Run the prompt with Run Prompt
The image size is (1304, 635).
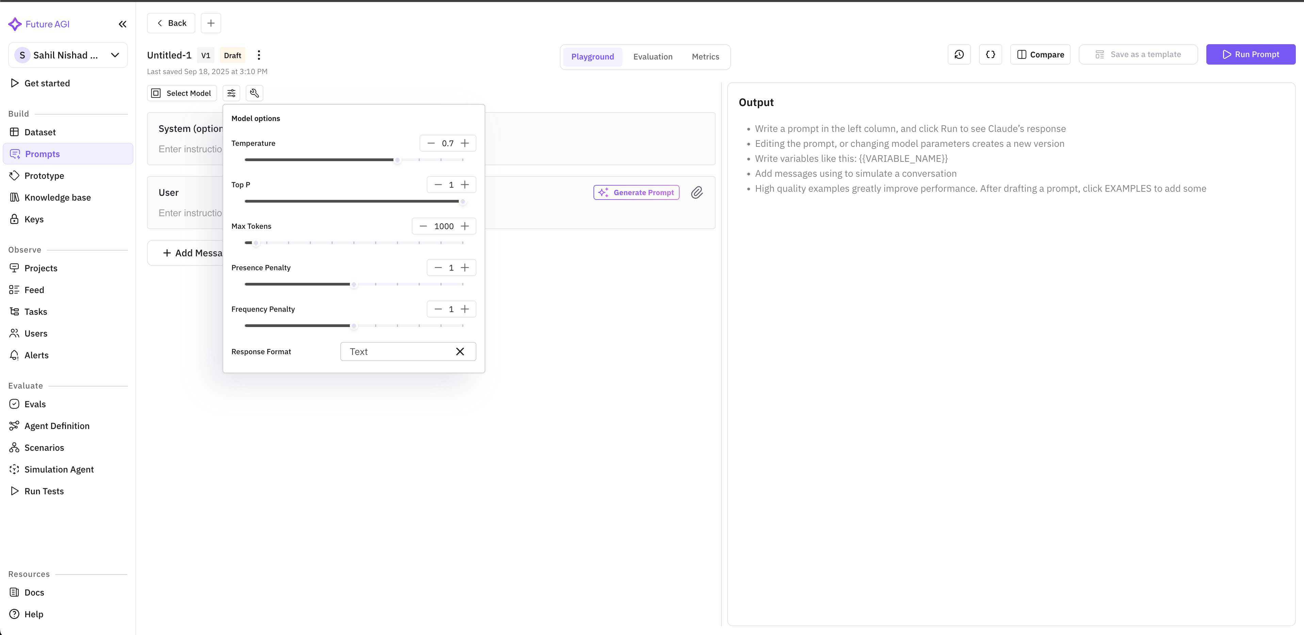tap(1250, 54)
